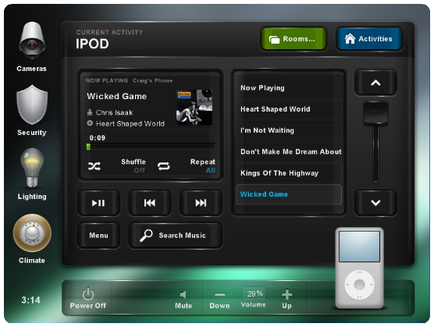Click the 0:09 elapsed time

(x=97, y=138)
